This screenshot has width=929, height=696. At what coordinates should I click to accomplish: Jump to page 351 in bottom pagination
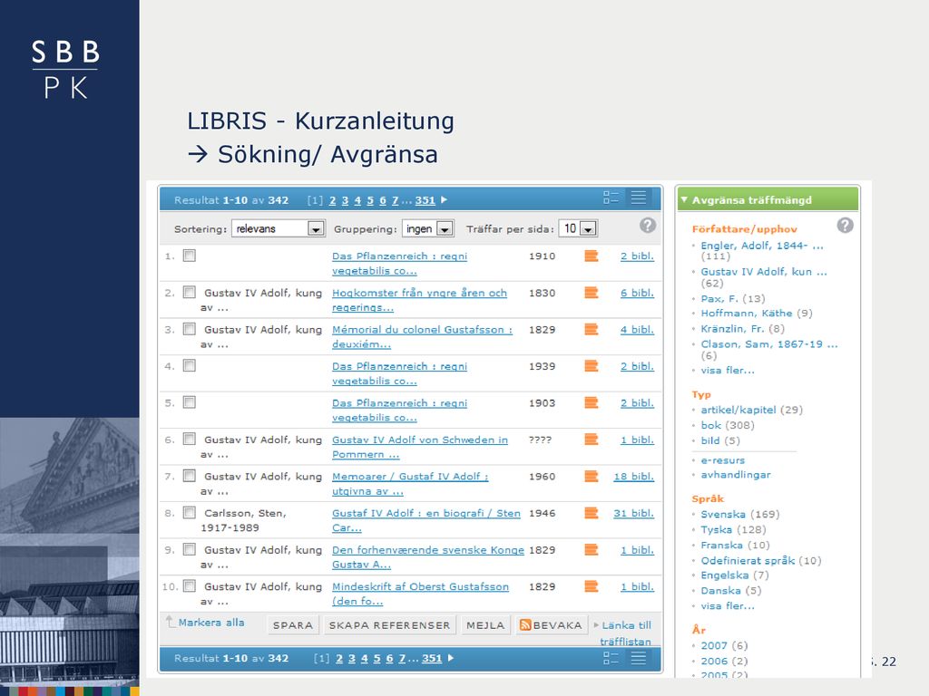pyautogui.click(x=432, y=658)
